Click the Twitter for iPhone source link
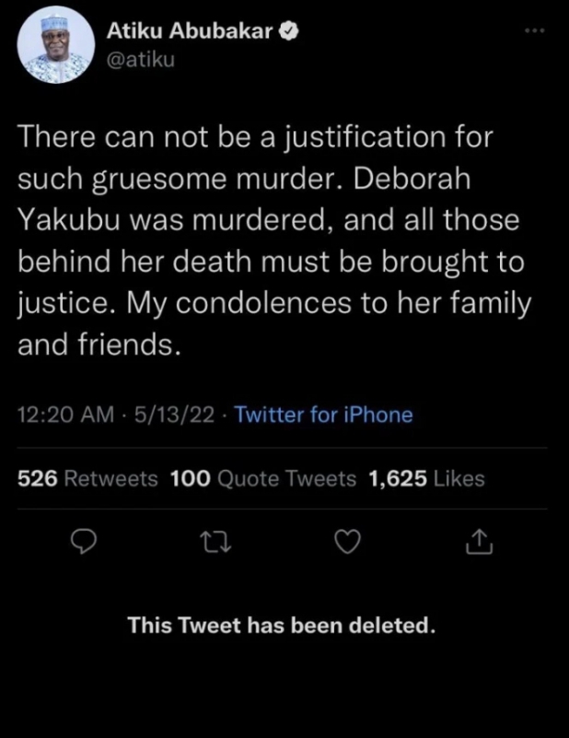The height and width of the screenshot is (738, 569). click(323, 415)
